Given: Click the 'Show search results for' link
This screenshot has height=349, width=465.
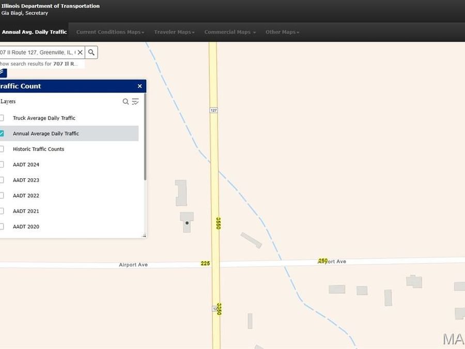Looking at the screenshot, I should point(39,64).
